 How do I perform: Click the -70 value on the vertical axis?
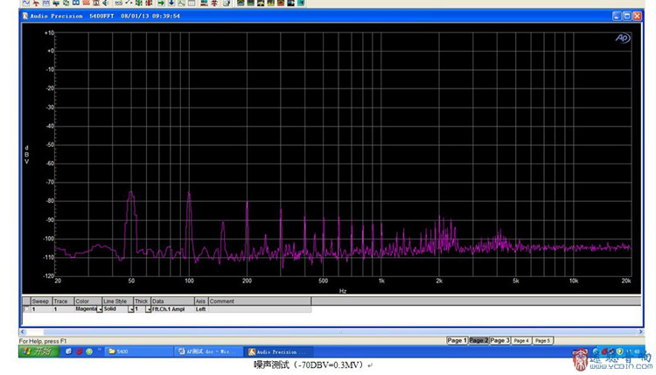pos(50,183)
